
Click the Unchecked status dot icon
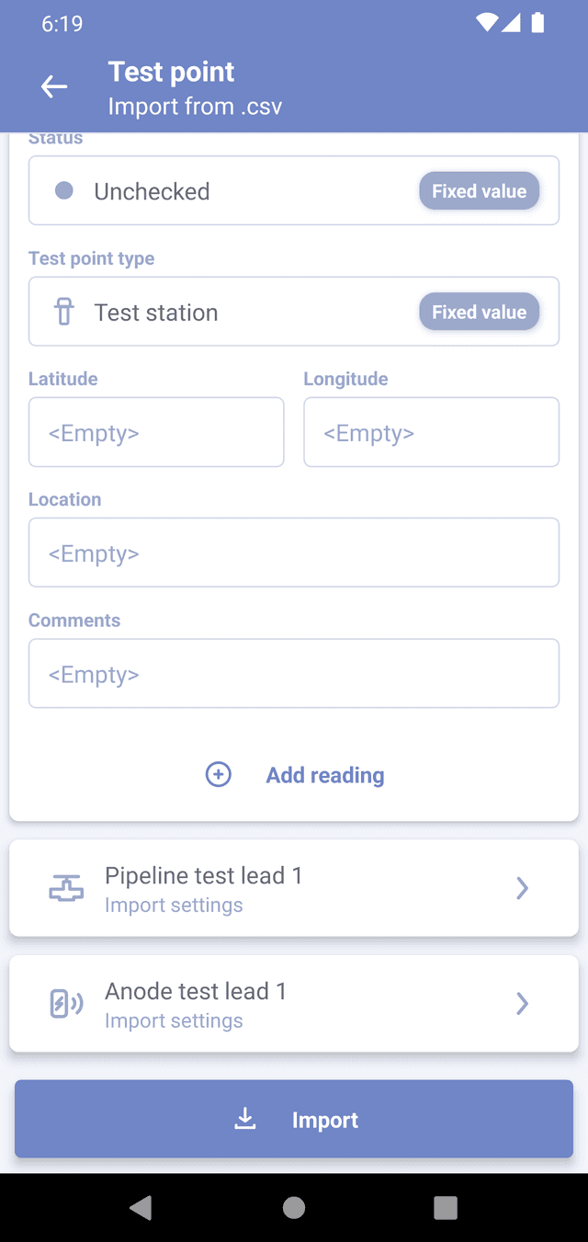(64, 191)
